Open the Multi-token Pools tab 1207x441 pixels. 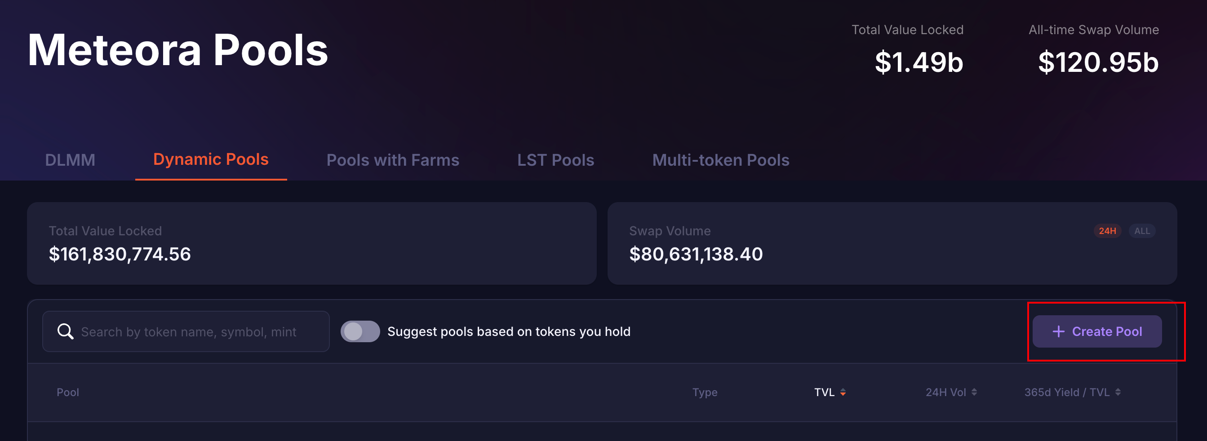721,160
